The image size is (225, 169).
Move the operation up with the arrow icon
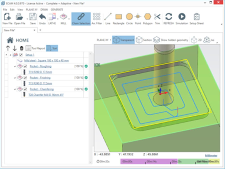pos(8,48)
